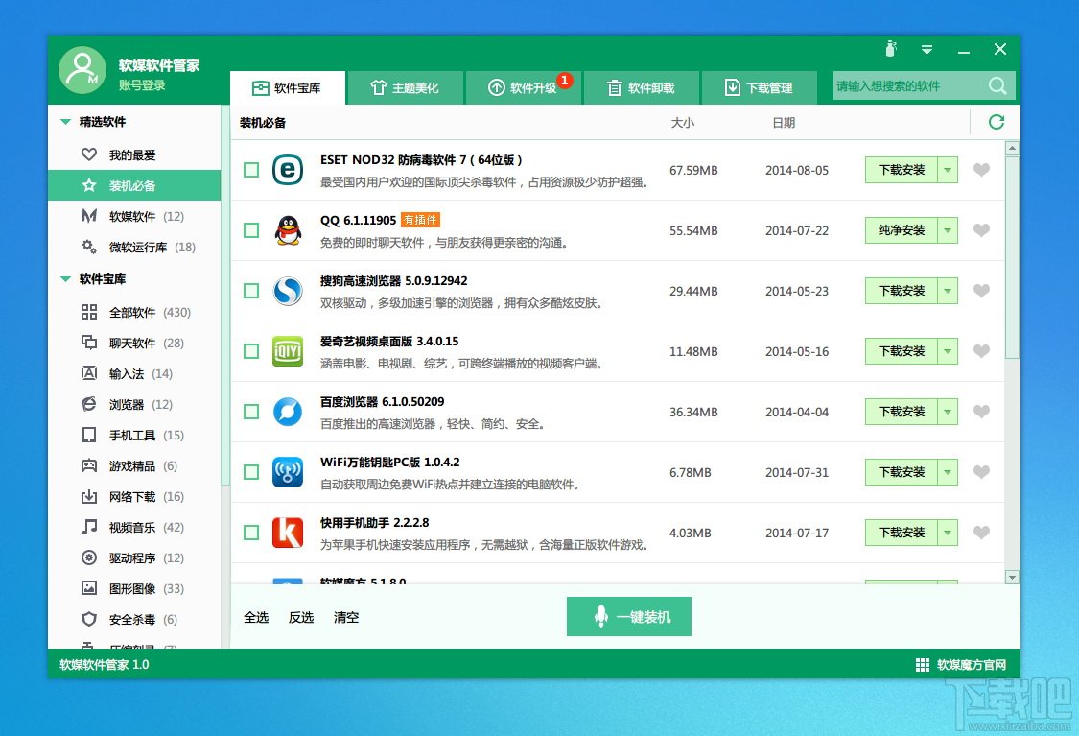Favorite 爱奇艺视频 with heart icon
The height and width of the screenshot is (736, 1079).
coord(981,351)
